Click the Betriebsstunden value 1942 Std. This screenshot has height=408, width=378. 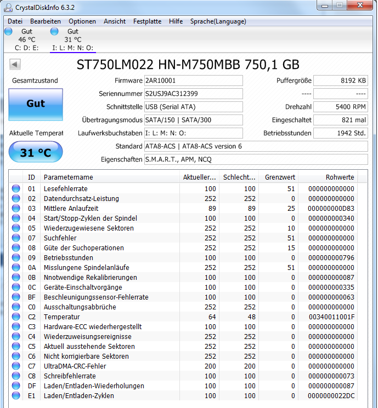pos(341,133)
